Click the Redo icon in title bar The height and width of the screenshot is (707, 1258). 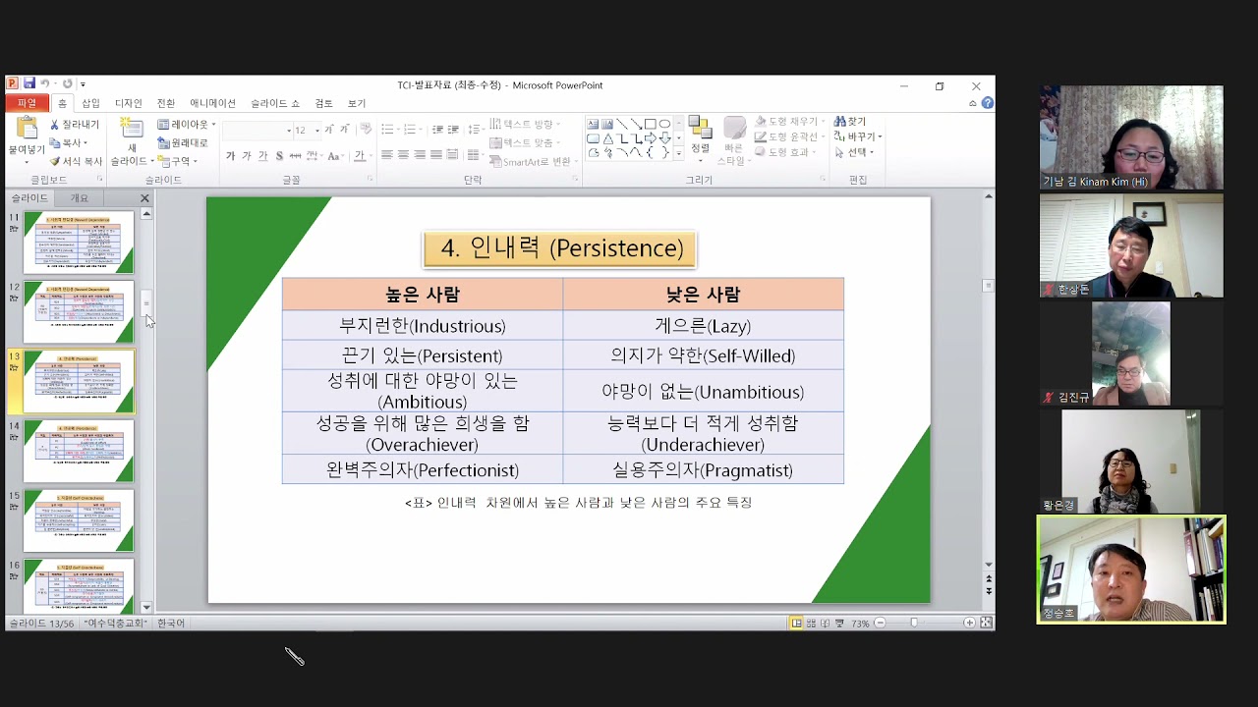[x=68, y=84]
